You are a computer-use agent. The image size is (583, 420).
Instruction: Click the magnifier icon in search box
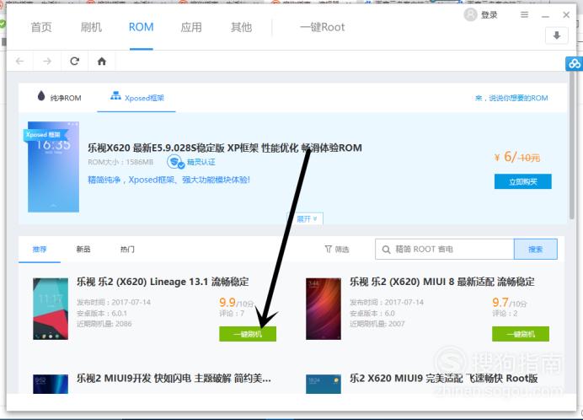(x=387, y=250)
